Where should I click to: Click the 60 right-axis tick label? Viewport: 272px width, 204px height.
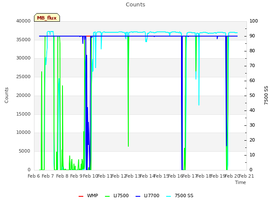tap(252, 80)
